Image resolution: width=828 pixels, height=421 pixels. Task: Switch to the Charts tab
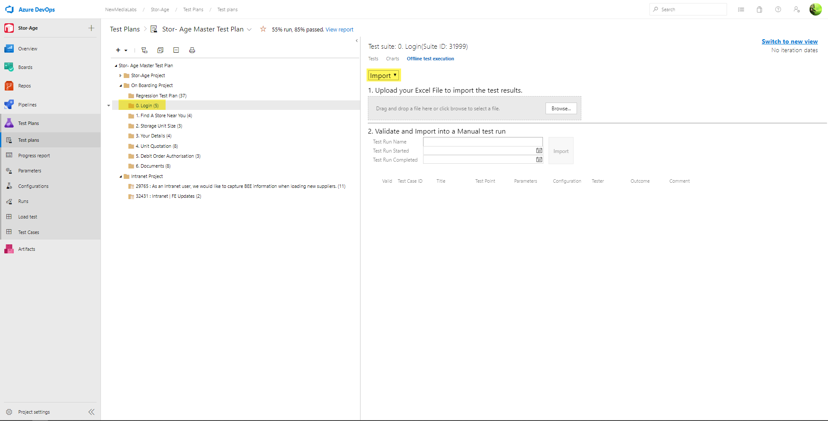pyautogui.click(x=392, y=59)
